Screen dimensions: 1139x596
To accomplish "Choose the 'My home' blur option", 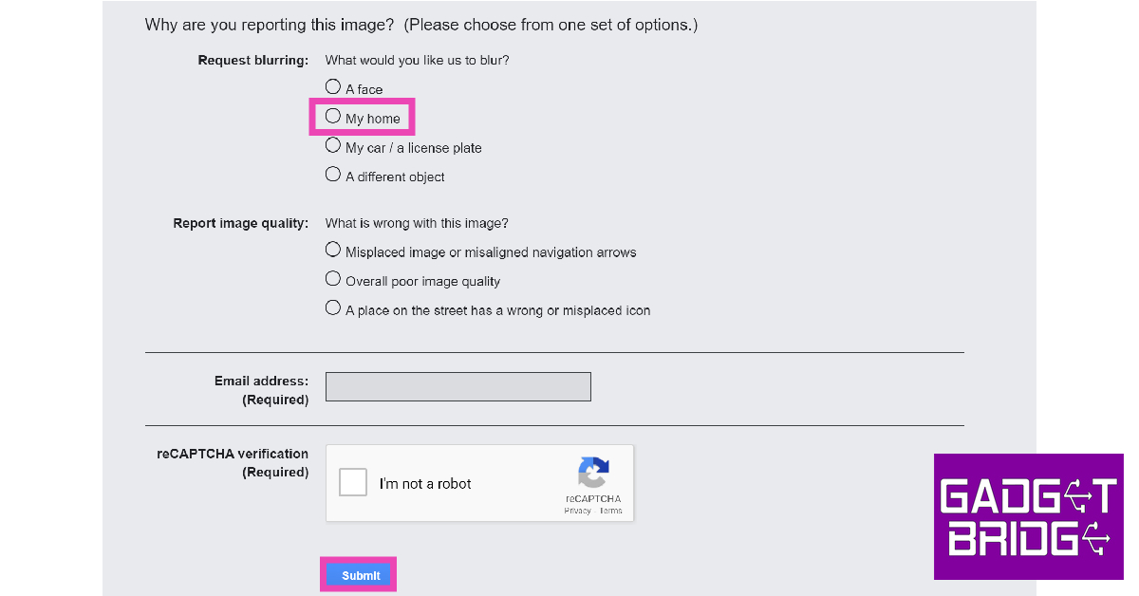I will tap(333, 117).
